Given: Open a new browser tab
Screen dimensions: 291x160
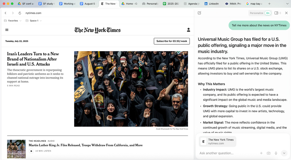Looking at the screenshot, I should [x=269, y=4].
